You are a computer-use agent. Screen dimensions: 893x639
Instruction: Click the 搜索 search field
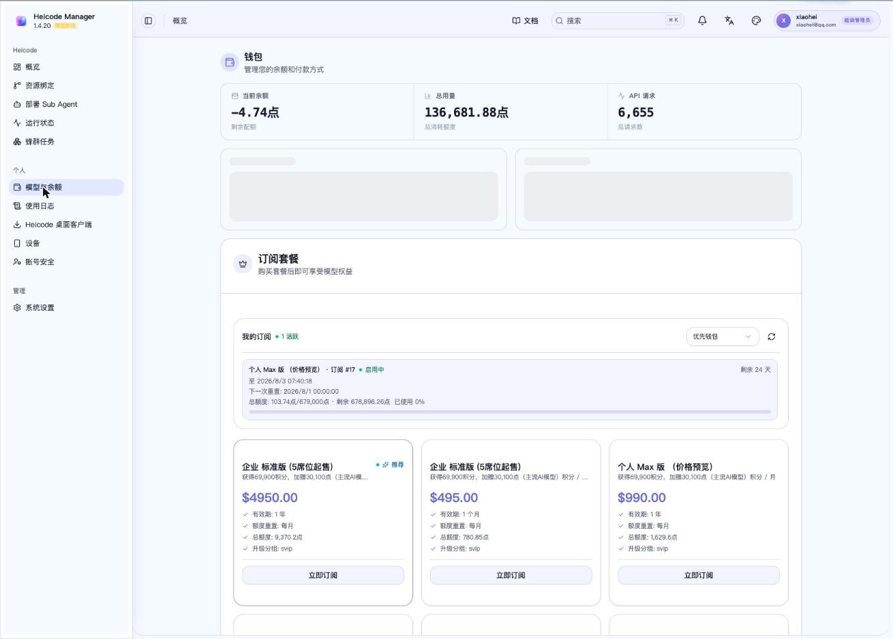point(618,20)
